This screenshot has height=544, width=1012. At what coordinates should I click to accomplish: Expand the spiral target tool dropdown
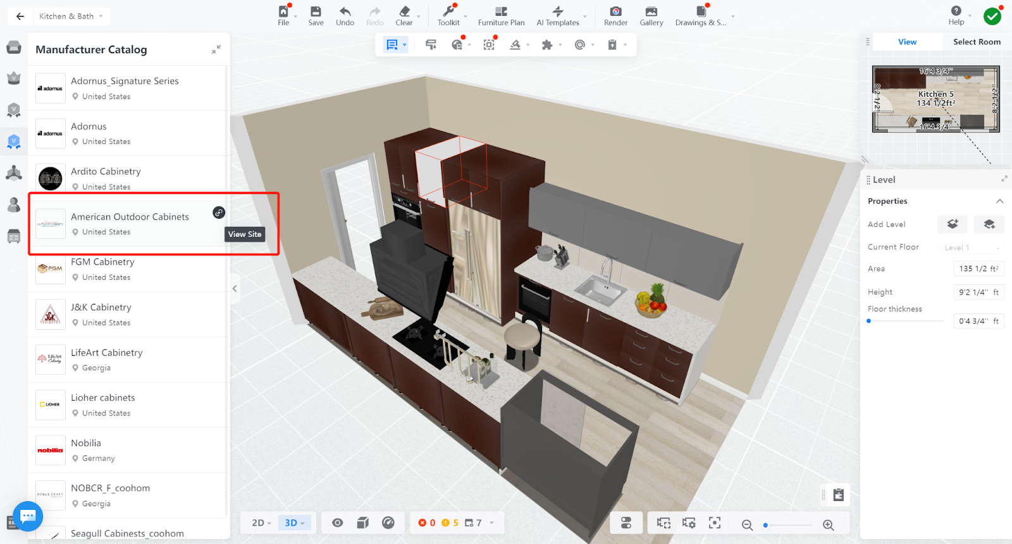point(593,45)
